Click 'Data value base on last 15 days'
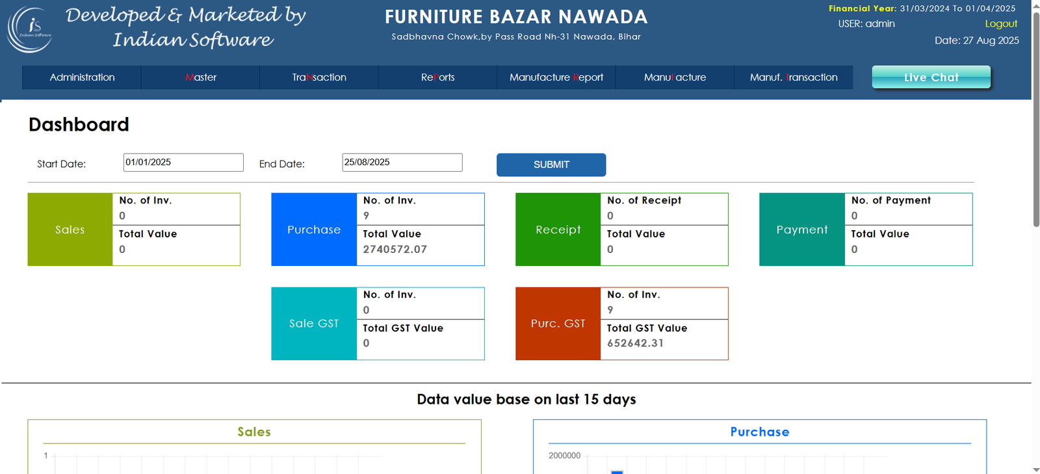1040x474 pixels. click(526, 399)
